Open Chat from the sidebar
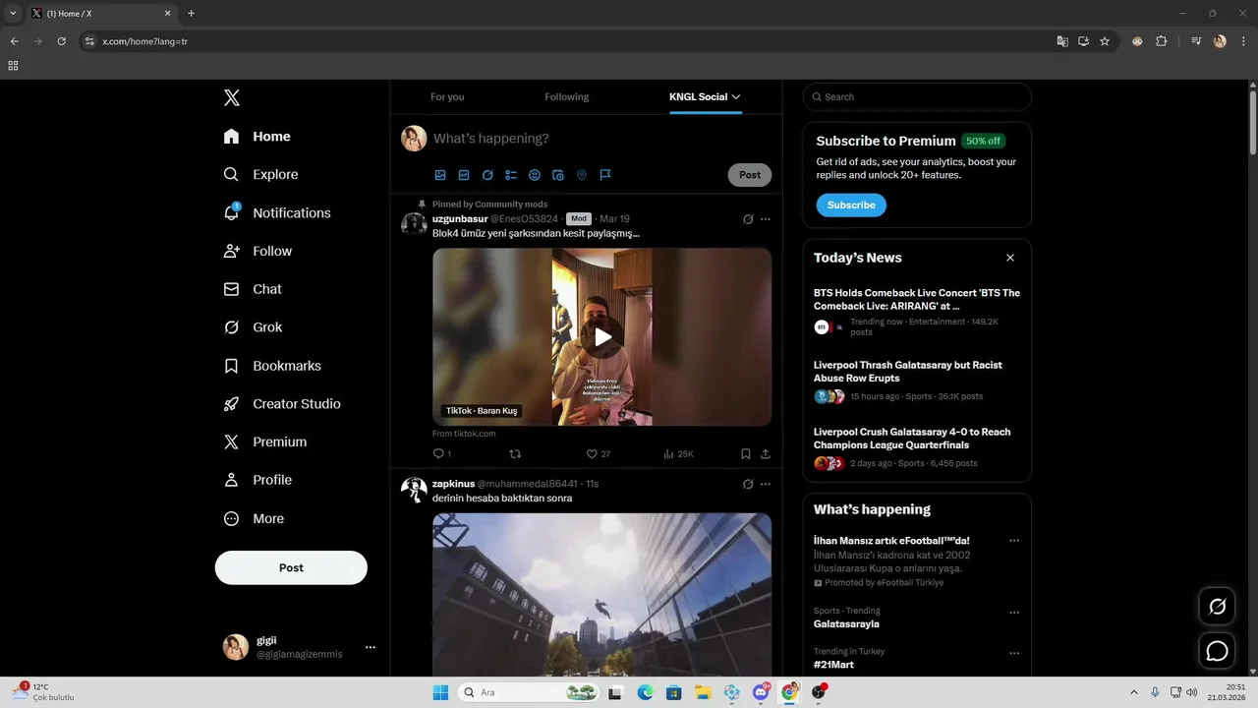The width and height of the screenshot is (1258, 708). click(253, 289)
